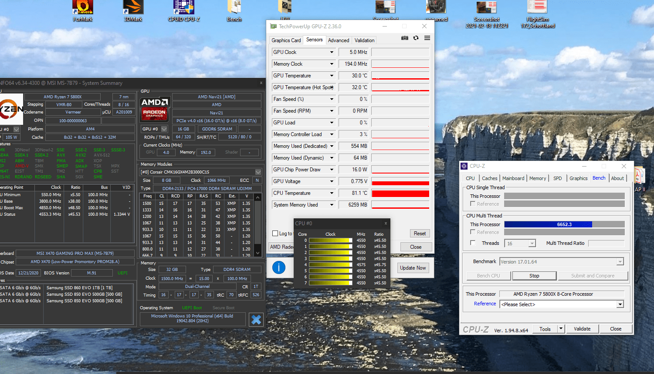The image size is (654, 374).
Task: Open Validation tab in GPU-Z
Action: pos(364,40)
